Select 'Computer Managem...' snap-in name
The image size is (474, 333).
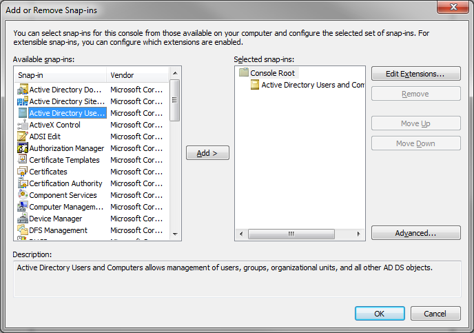66,207
